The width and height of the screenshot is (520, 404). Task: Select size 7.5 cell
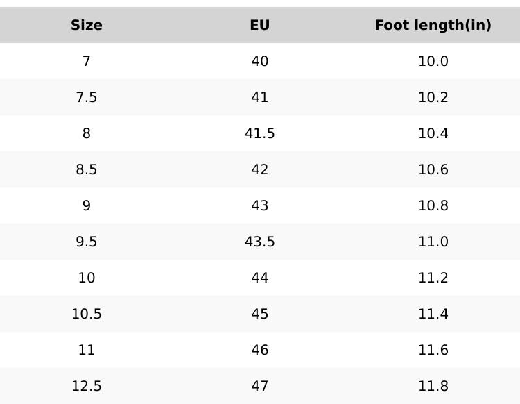tap(87, 97)
